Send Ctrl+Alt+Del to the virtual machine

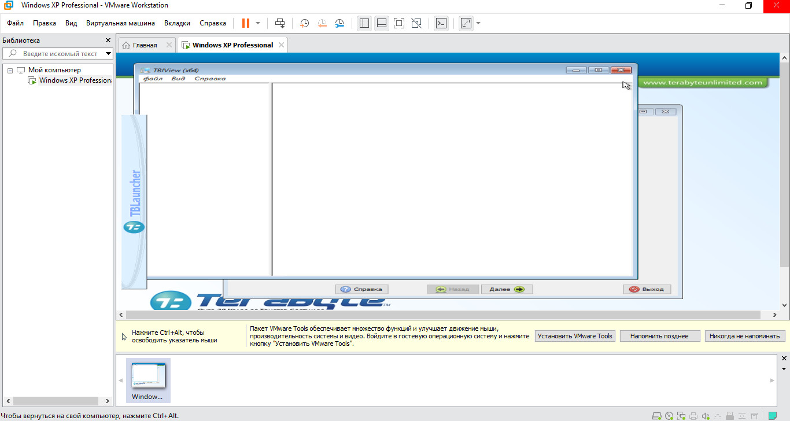pyautogui.click(x=280, y=23)
